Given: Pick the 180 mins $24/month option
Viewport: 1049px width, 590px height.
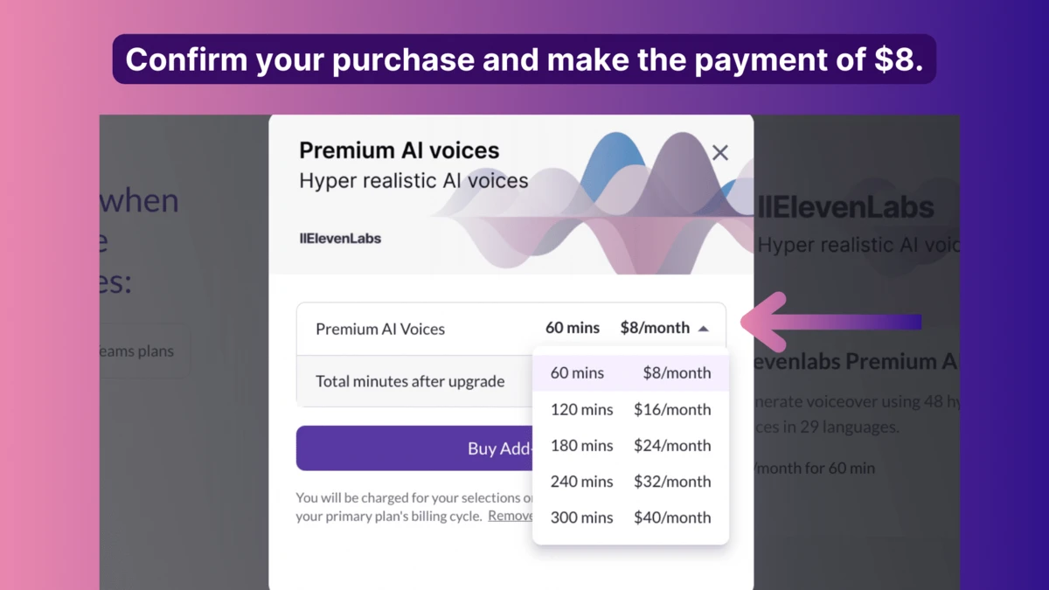Looking at the screenshot, I should click(630, 446).
